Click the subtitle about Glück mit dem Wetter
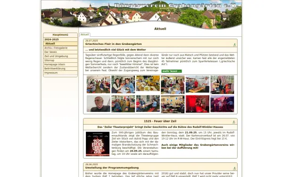 (116, 50)
